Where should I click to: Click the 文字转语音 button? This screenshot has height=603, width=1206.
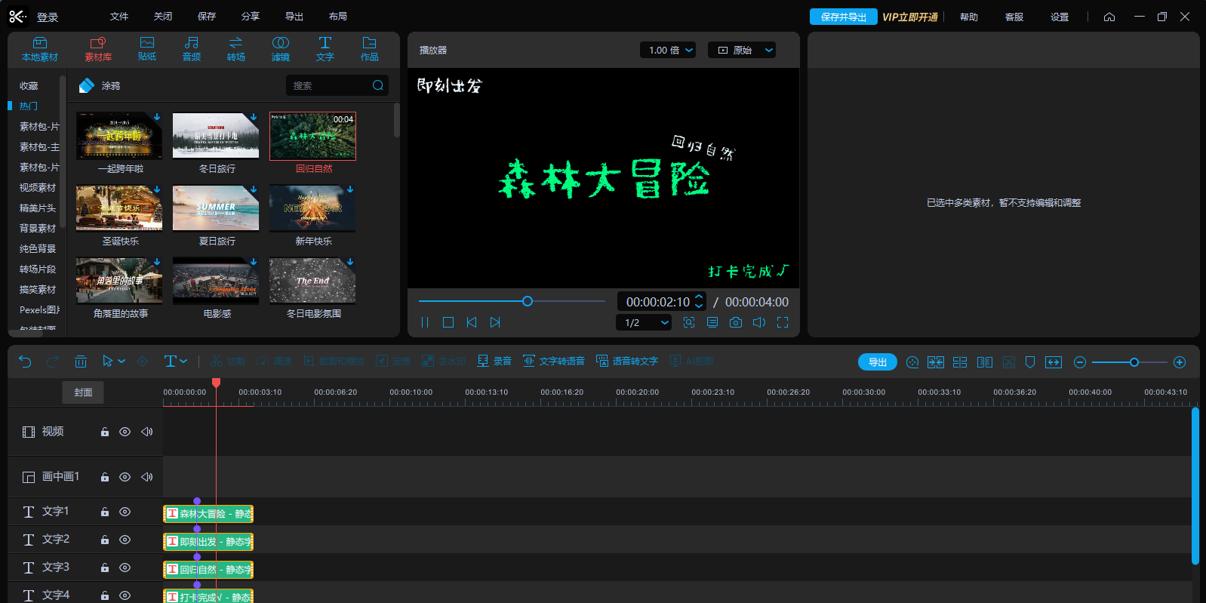point(554,361)
